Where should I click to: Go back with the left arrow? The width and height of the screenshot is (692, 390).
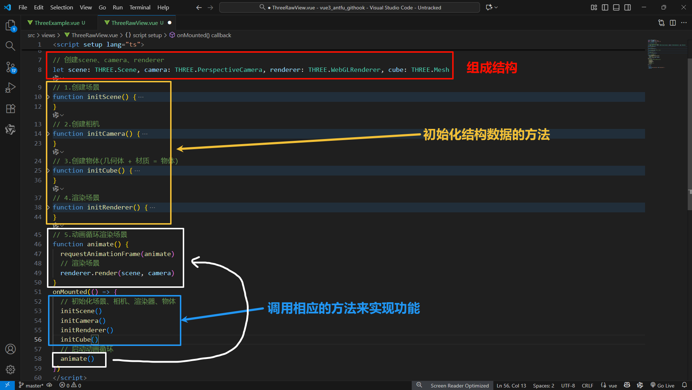pos(199,8)
